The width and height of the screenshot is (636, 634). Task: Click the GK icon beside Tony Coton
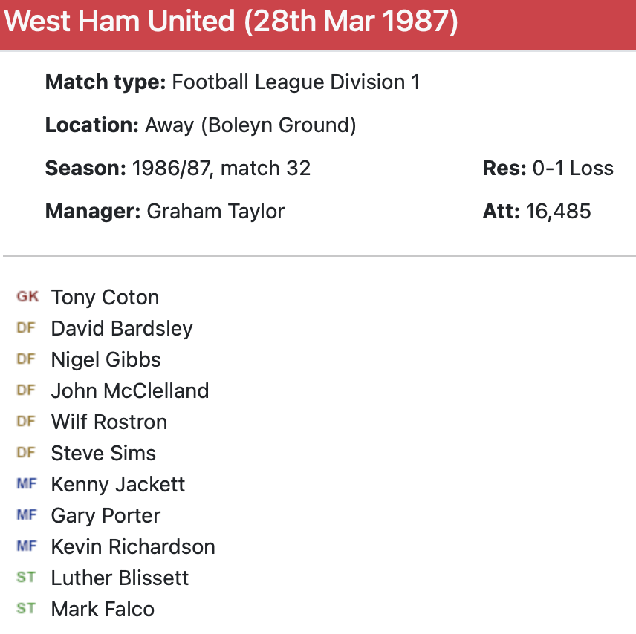click(27, 297)
